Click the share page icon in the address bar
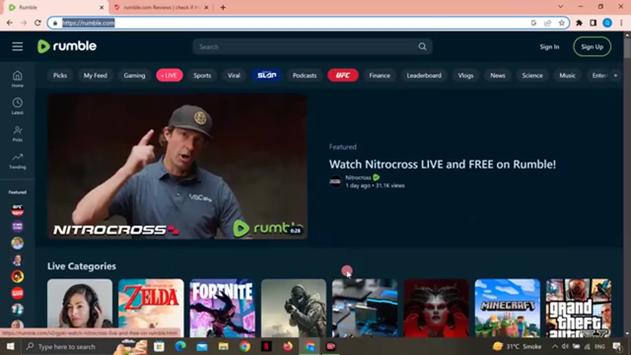This screenshot has width=631, height=355. (x=548, y=23)
